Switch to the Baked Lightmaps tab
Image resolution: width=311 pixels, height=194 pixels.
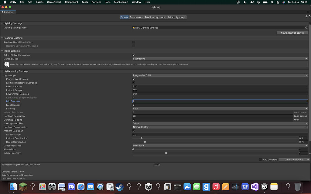[x=176, y=17]
